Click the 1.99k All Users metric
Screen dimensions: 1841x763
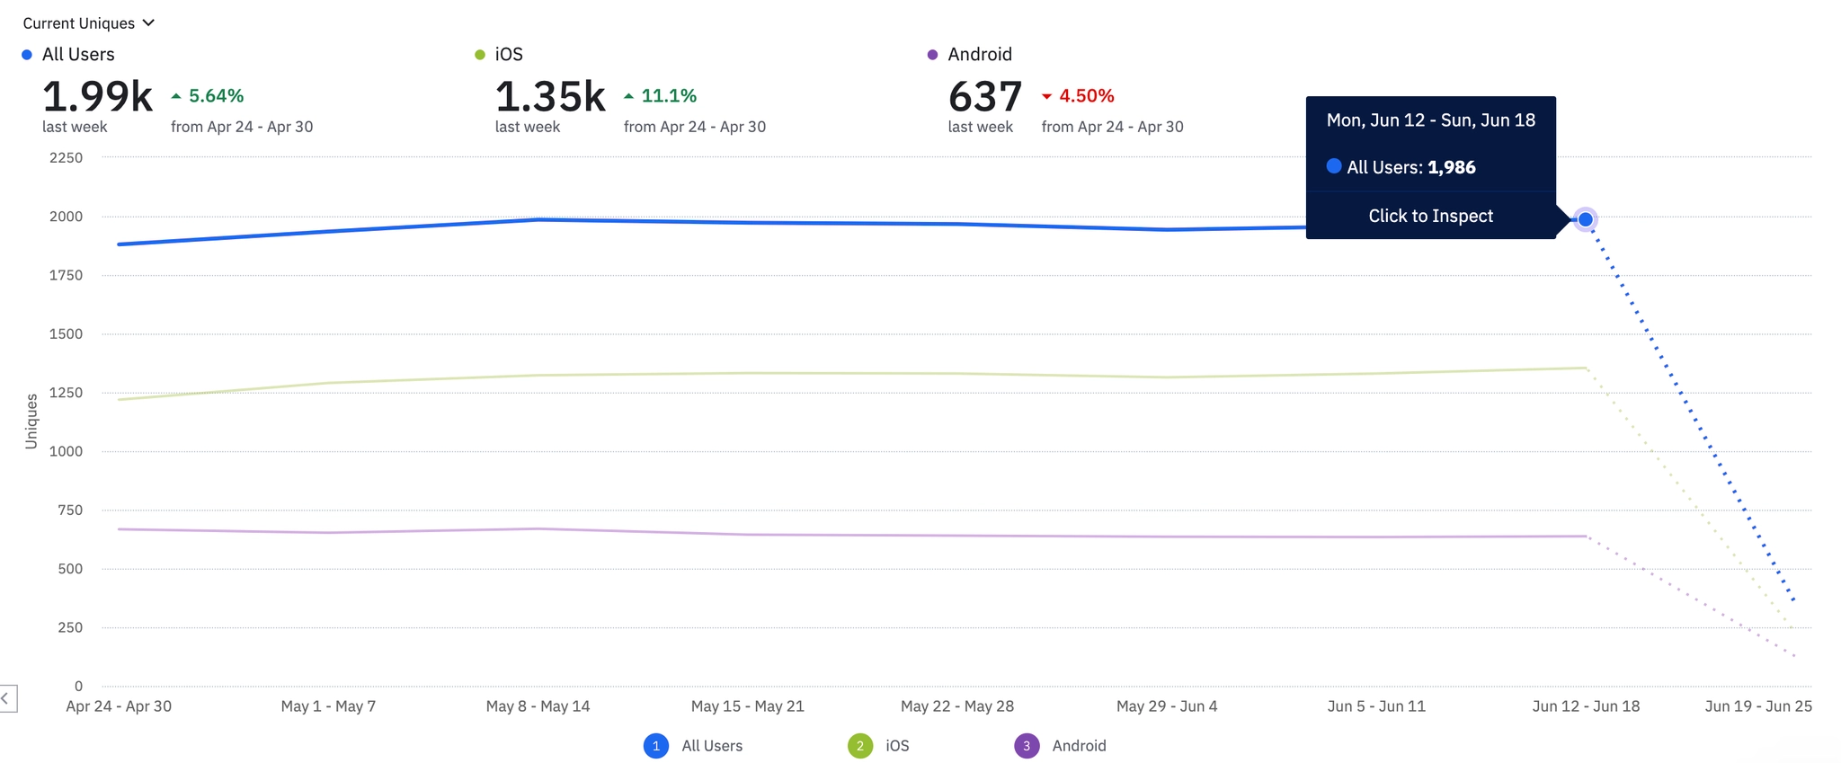pos(97,97)
